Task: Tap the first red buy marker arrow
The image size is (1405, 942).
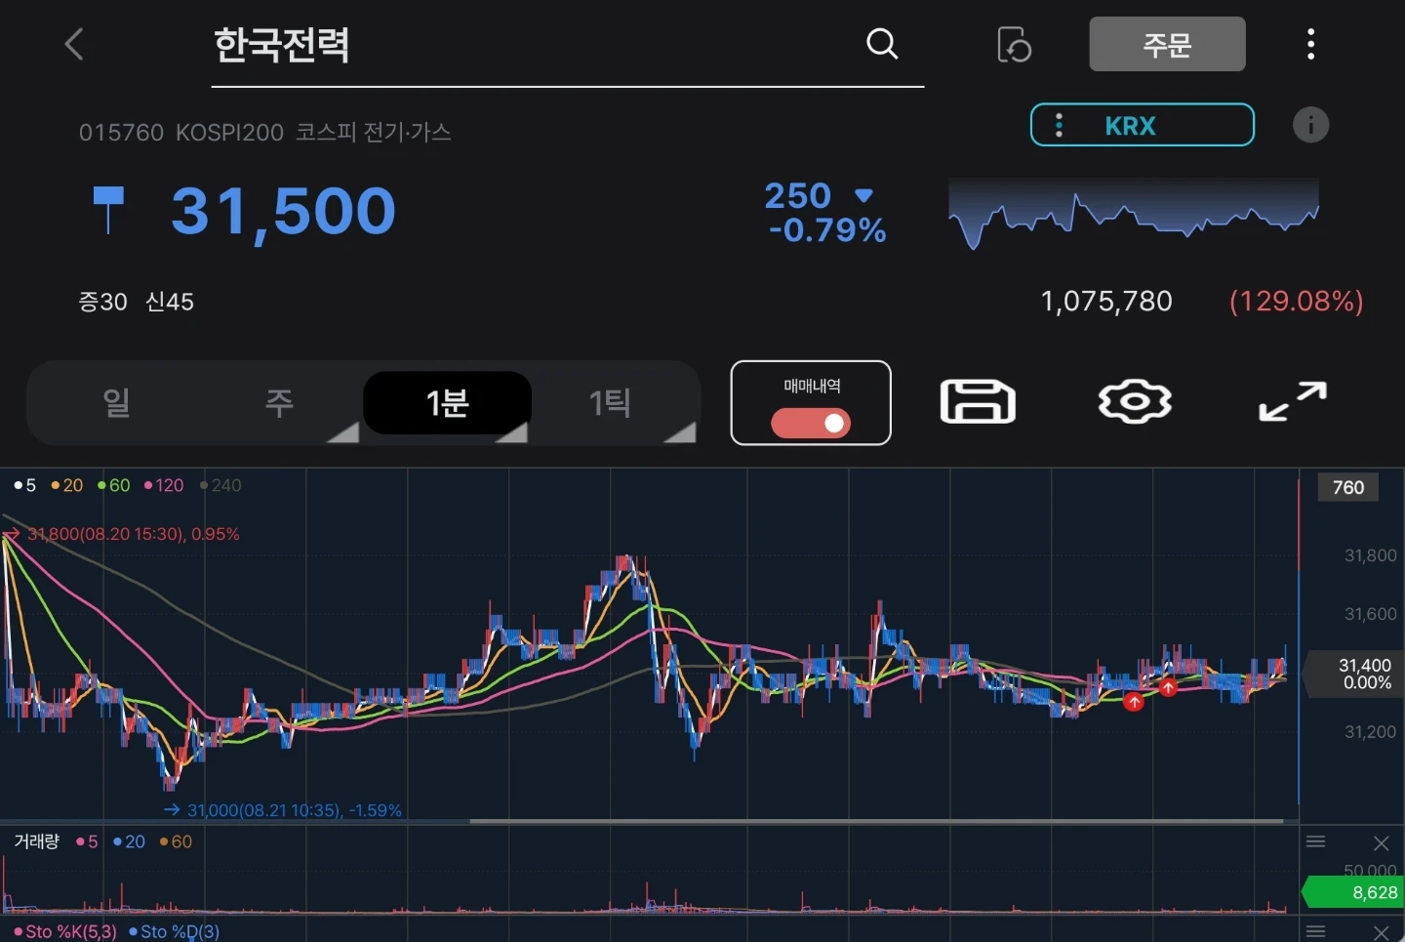Action: (x=1134, y=702)
